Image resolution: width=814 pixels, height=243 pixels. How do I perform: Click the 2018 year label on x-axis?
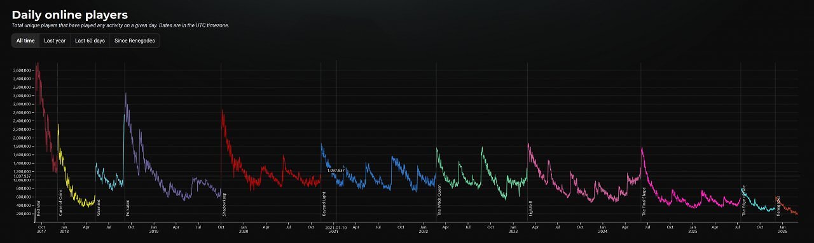[64, 231]
